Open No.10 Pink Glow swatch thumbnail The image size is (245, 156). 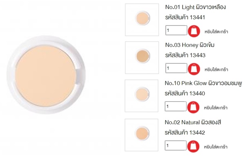point(142,96)
